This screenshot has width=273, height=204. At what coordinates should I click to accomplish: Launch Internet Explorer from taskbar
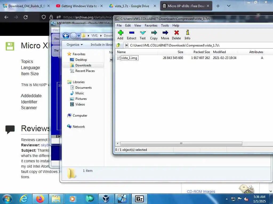(24, 199)
